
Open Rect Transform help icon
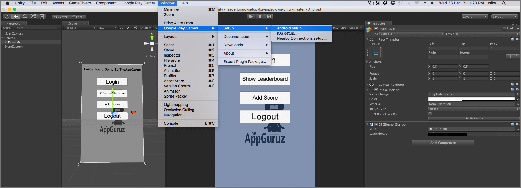click(x=513, y=39)
